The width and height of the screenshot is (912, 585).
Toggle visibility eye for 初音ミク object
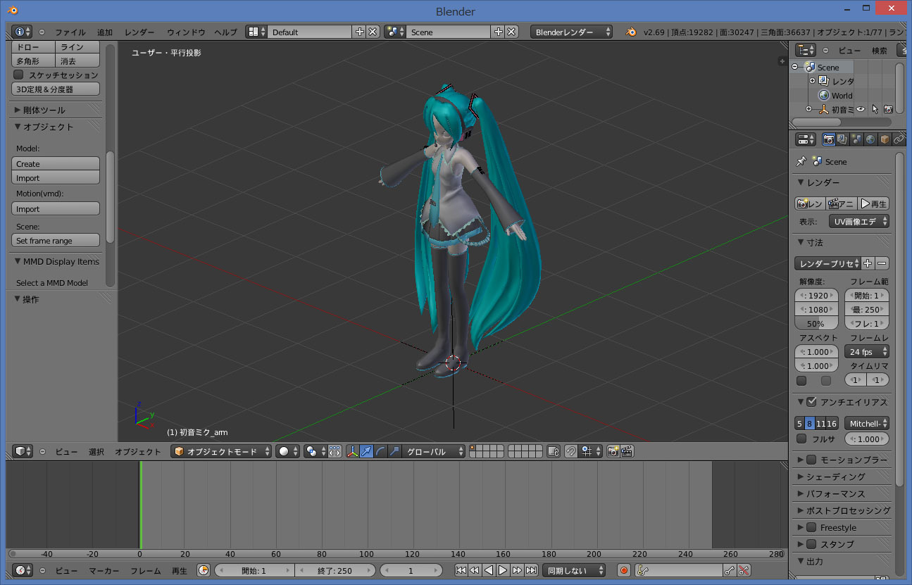click(861, 109)
